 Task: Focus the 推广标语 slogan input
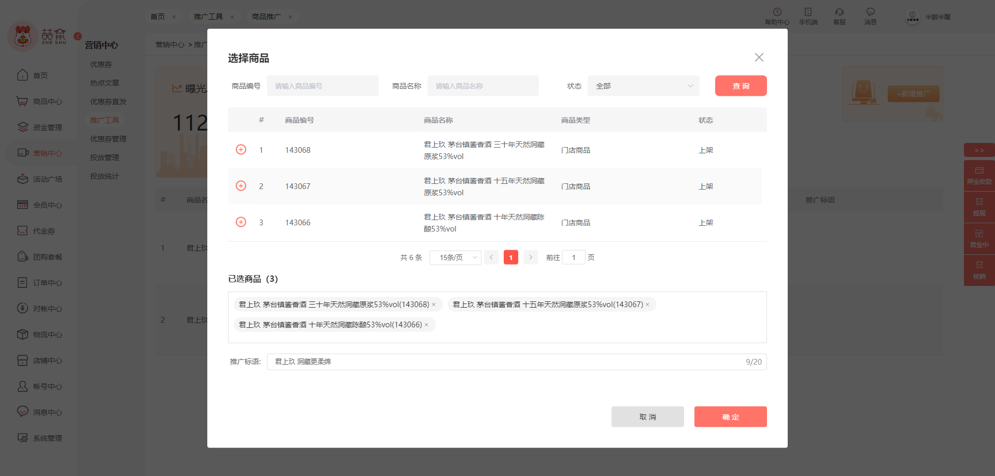(x=517, y=362)
